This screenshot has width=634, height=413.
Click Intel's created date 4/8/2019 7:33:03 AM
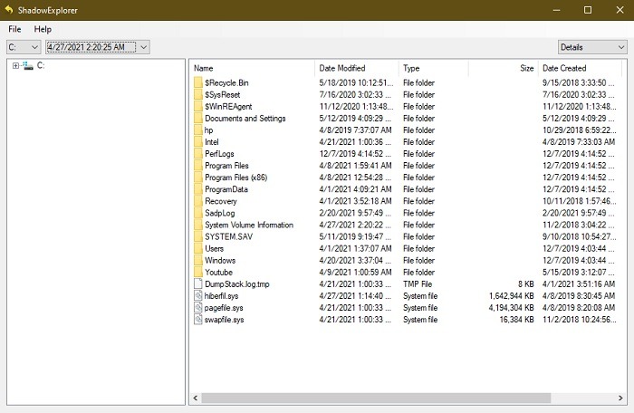click(x=579, y=142)
